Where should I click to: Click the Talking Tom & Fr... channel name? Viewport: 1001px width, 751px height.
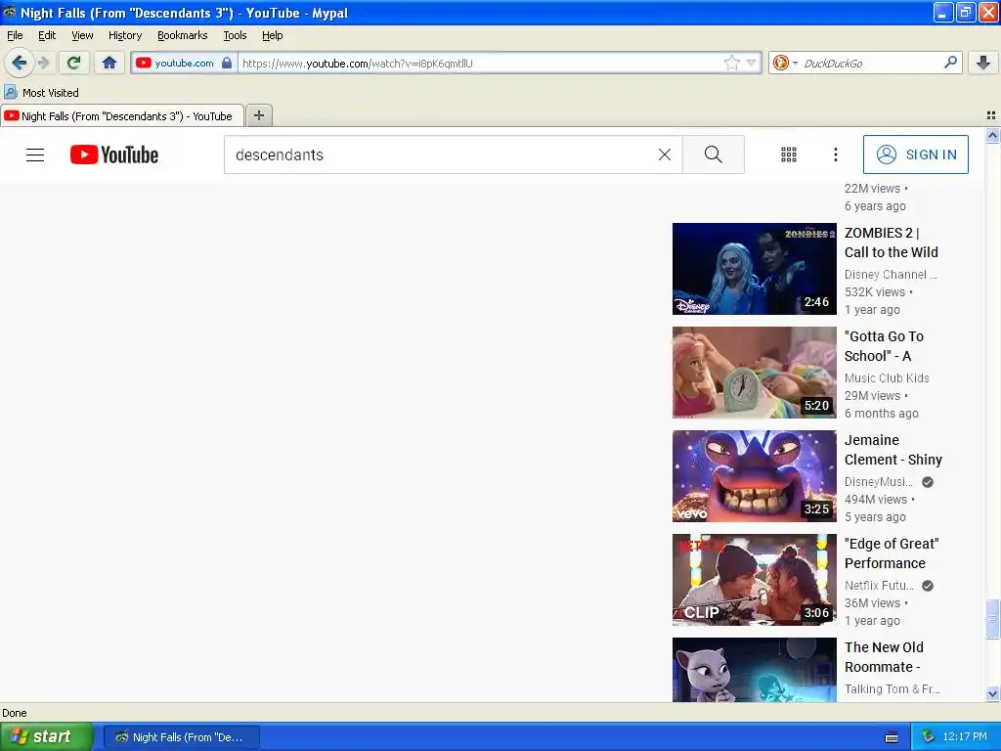(x=892, y=688)
